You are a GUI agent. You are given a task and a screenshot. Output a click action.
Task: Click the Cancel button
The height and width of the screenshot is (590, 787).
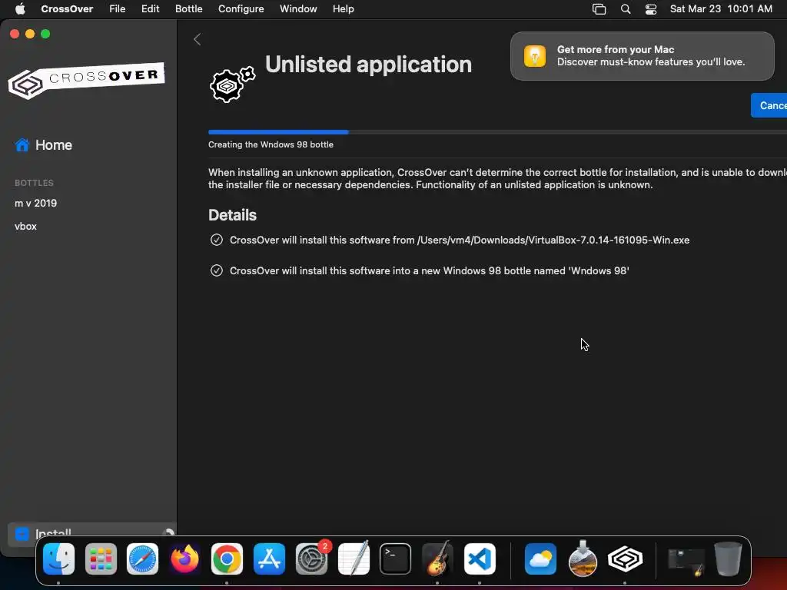(769, 105)
